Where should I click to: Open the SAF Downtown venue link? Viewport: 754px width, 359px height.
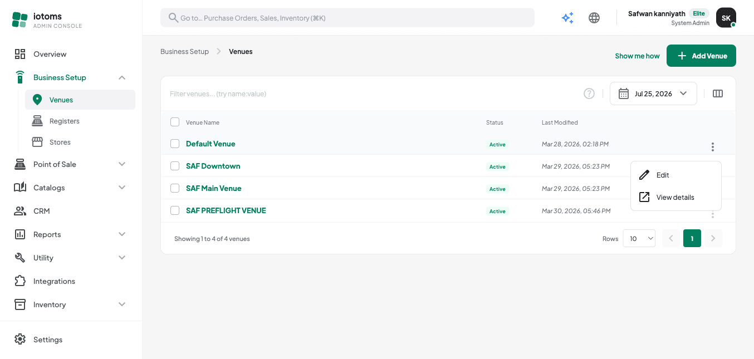[213, 166]
